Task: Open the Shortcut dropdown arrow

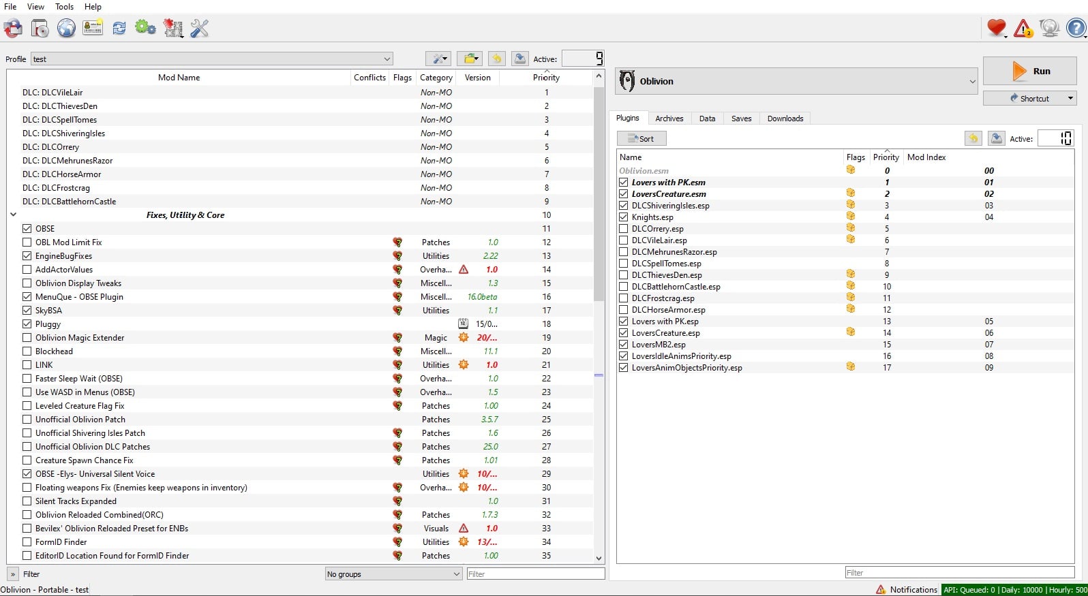Action: (x=1070, y=98)
